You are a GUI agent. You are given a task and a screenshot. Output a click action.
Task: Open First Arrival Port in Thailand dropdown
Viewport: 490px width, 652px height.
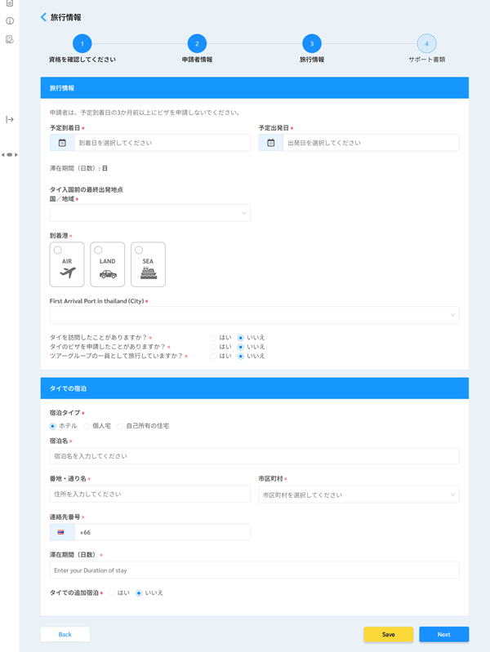[254, 315]
